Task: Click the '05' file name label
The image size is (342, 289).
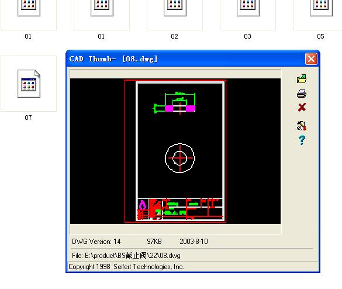Action: tap(320, 36)
